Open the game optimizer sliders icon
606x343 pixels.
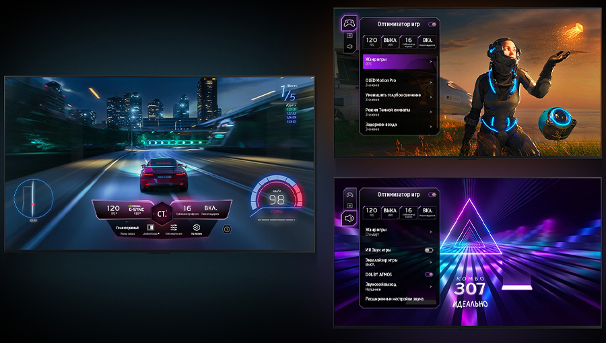174,228
